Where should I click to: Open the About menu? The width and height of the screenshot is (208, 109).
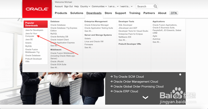point(162,13)
